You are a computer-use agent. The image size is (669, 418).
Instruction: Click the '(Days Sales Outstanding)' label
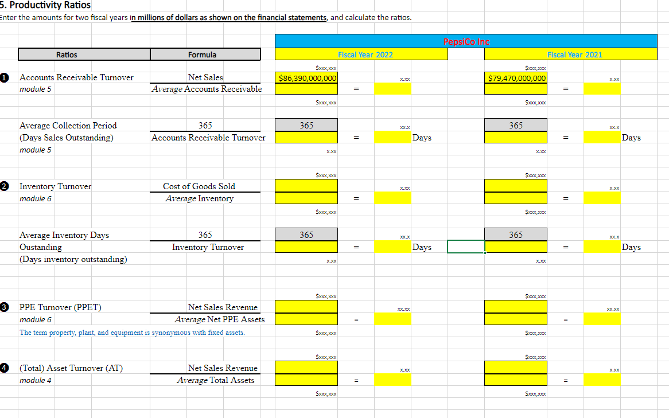(67, 138)
